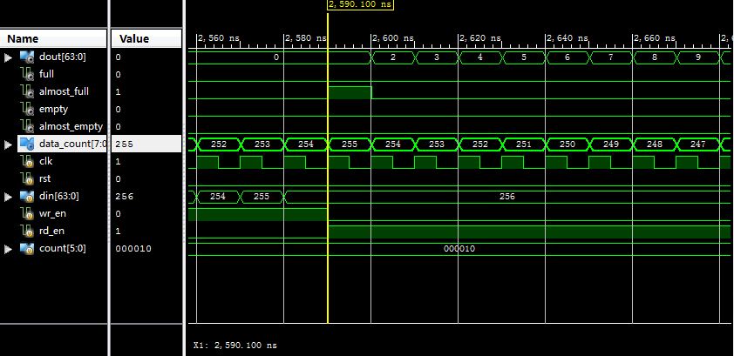Screen dimensions: 734x356
Task: Select the rst signal name
Action: point(45,179)
